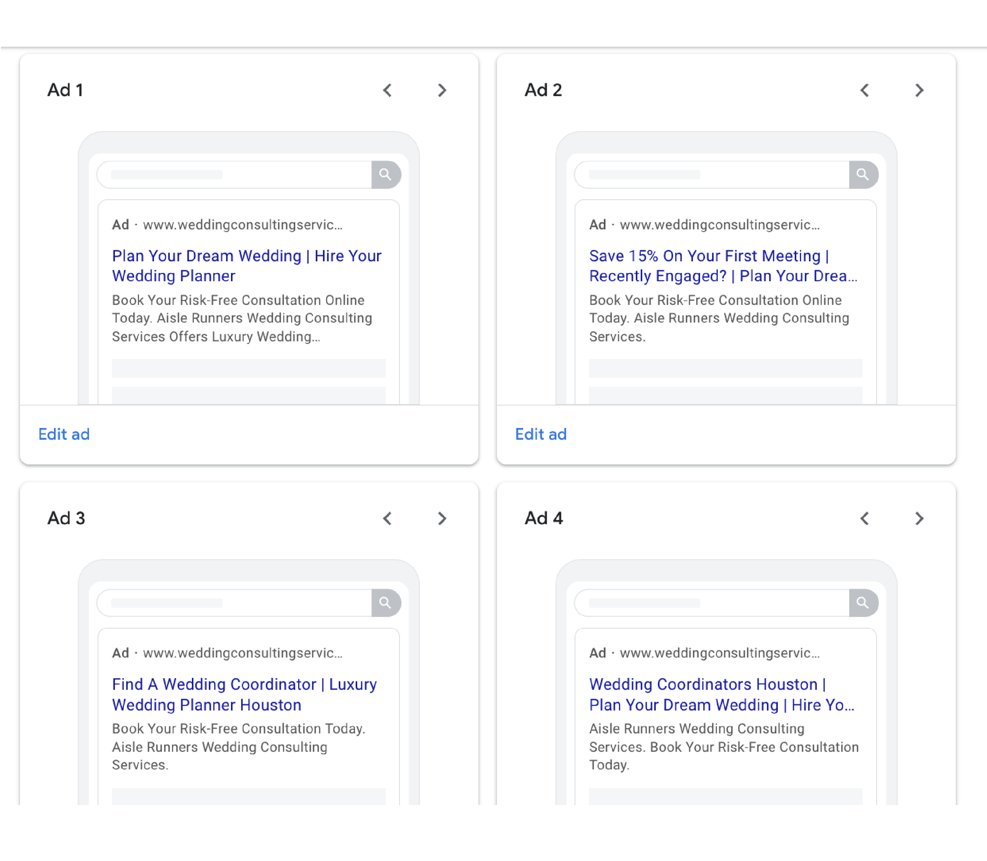Screen dimensions: 987x861
Task: Click Ad 1 description mentioning 'Offers Luxury Wedding'
Action: click(x=242, y=318)
